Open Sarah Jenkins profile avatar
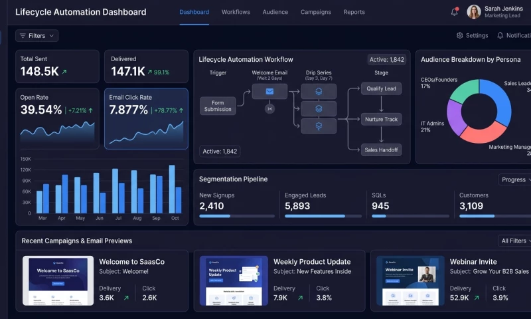 [x=474, y=12]
